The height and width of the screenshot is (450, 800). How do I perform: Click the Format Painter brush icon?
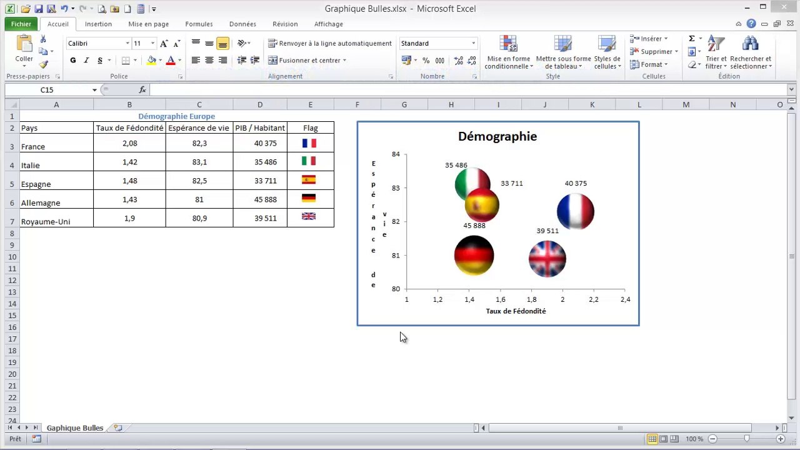click(43, 64)
